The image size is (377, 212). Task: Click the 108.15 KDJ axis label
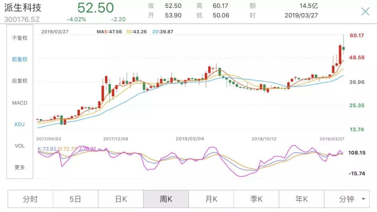[357, 153]
